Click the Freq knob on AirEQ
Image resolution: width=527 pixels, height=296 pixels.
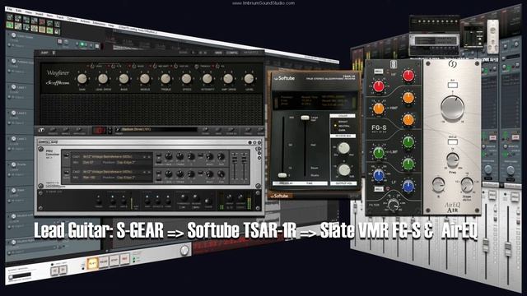[453, 159]
